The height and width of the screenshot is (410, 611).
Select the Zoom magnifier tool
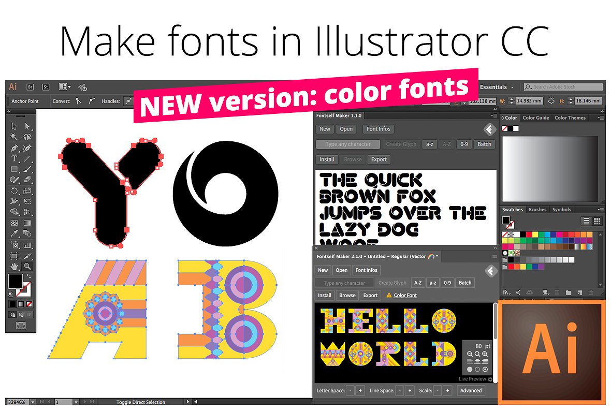pos(27,267)
